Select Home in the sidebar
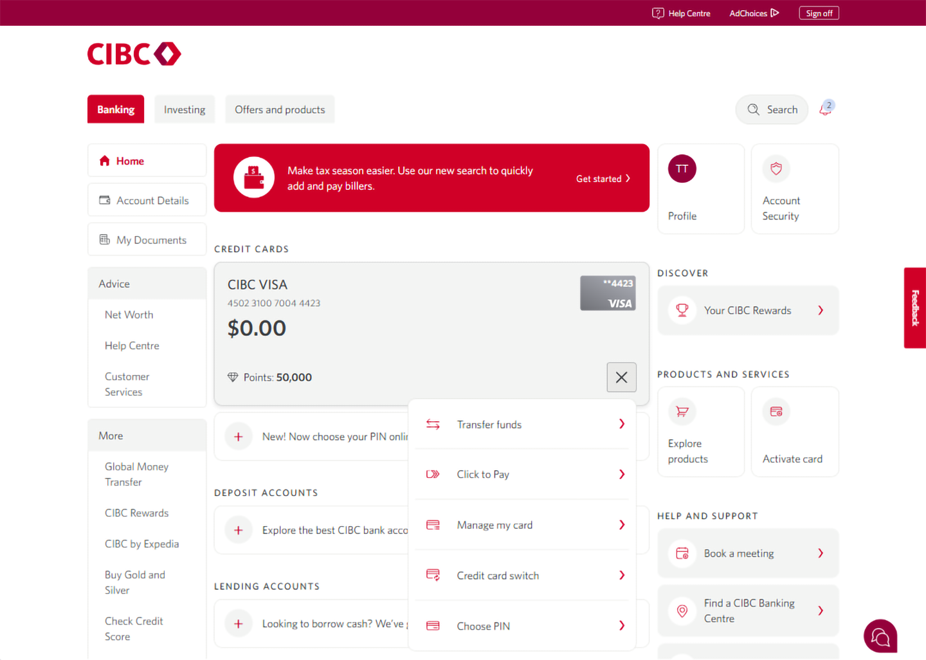 (x=147, y=161)
